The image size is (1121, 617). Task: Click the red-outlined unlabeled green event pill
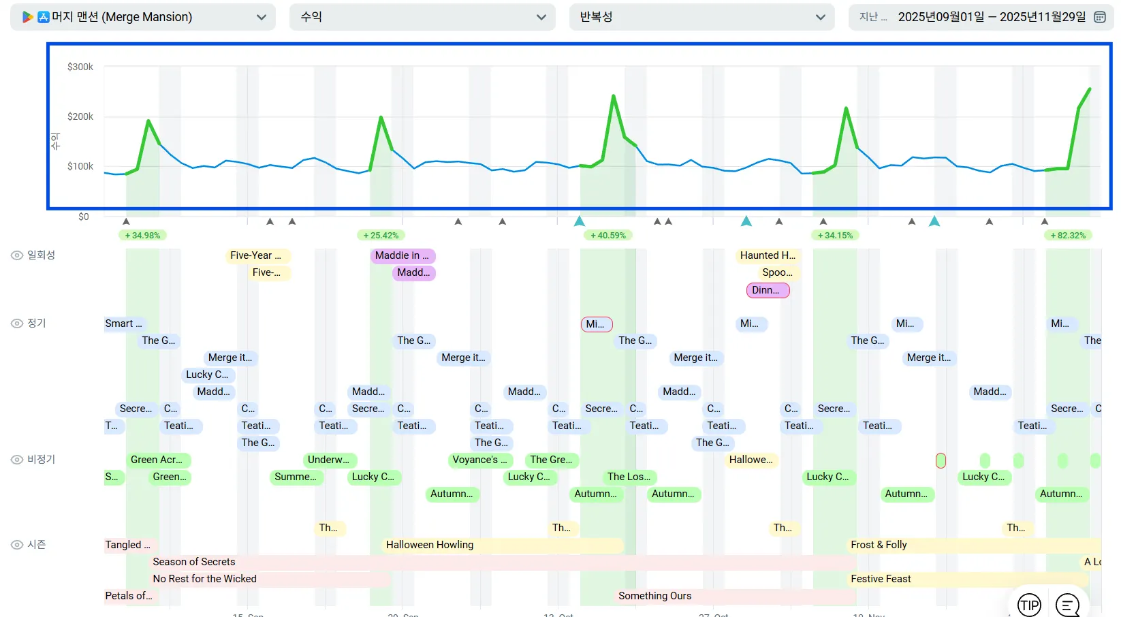point(941,460)
